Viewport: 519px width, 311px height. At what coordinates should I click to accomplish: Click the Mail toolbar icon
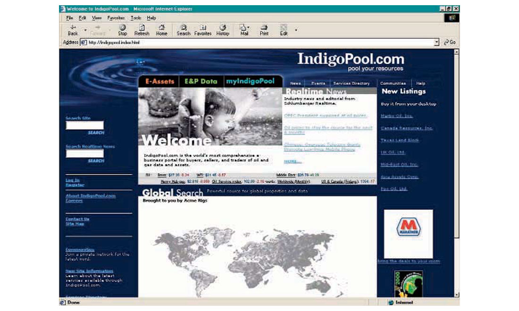tap(243, 27)
